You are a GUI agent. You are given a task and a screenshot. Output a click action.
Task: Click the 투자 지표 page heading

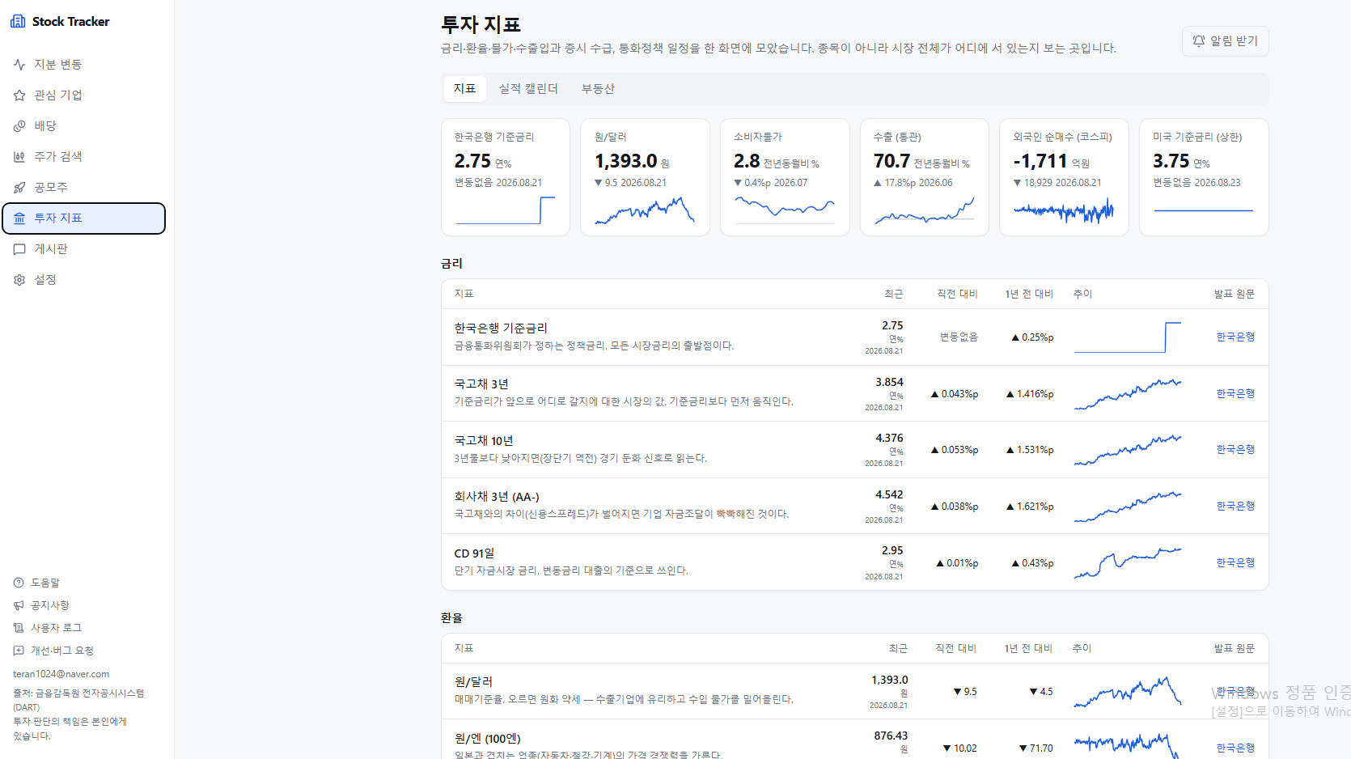coord(481,25)
